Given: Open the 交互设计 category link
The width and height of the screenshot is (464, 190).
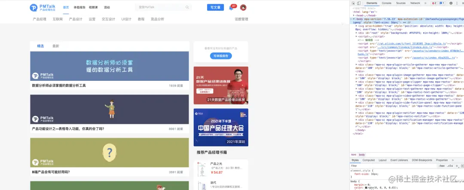Looking at the screenshot, I should click(x=108, y=19).
